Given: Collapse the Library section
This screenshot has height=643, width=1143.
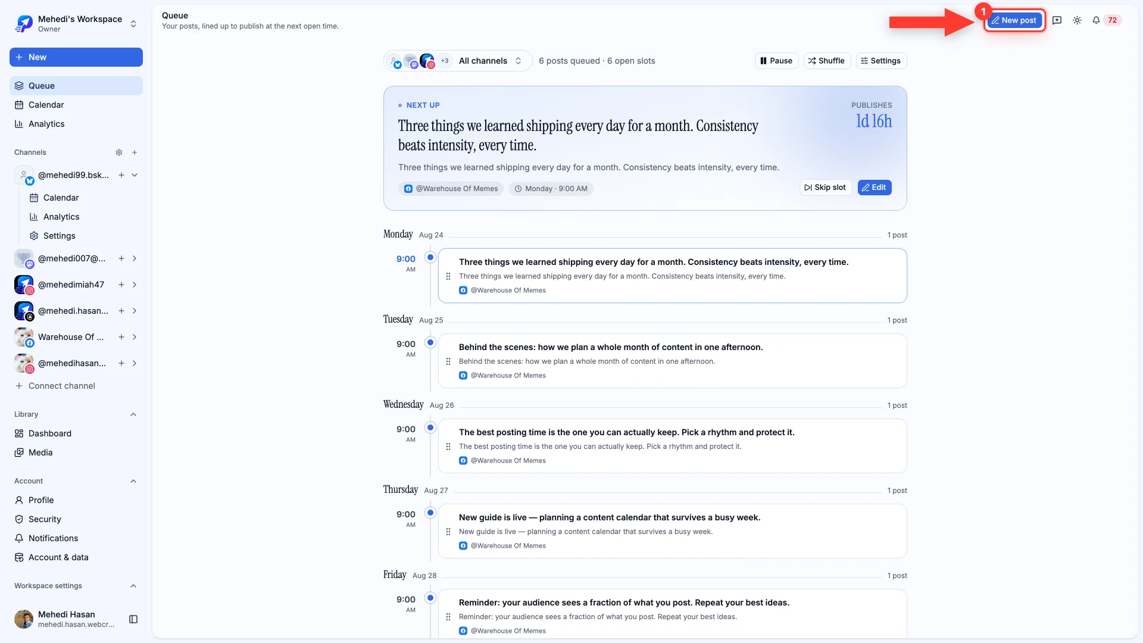Looking at the screenshot, I should (x=133, y=414).
